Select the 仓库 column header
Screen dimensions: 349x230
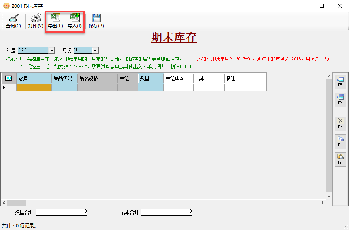coord(34,78)
